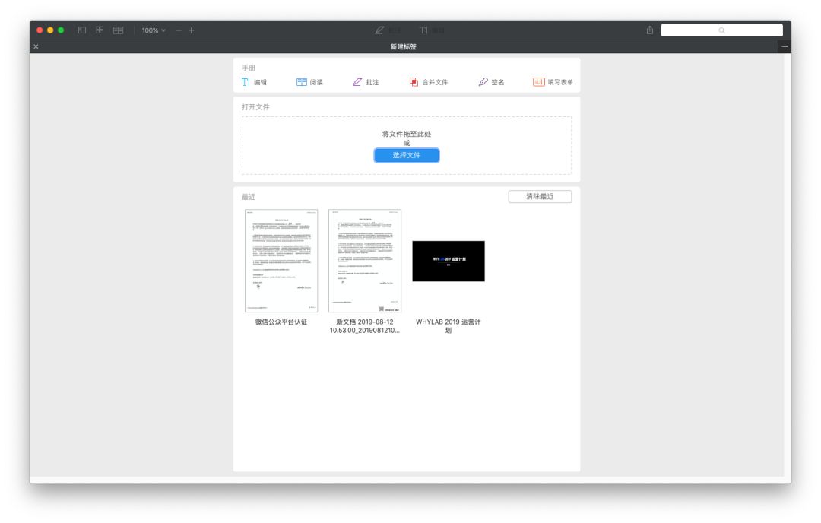Click the 新文档 2019-08-12 file name
Viewport: 821px width, 523px height.
click(x=365, y=325)
